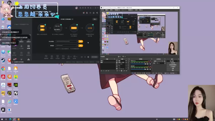This screenshot has width=215, height=121.
Task: Click the taskbar search circle icon
Action: tap(6, 119)
